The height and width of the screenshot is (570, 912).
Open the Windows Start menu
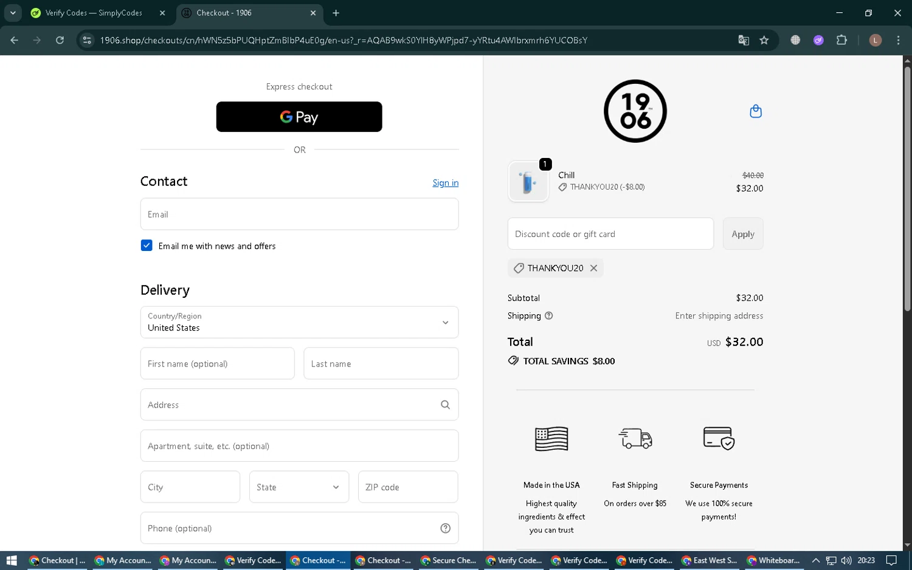pyautogui.click(x=11, y=560)
